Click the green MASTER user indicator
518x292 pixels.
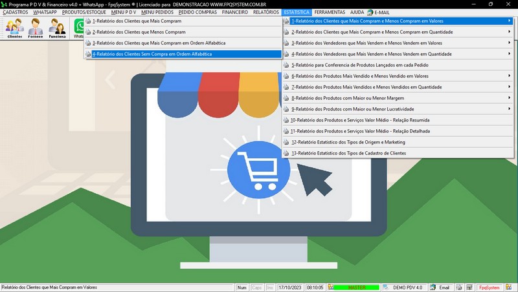coord(356,287)
